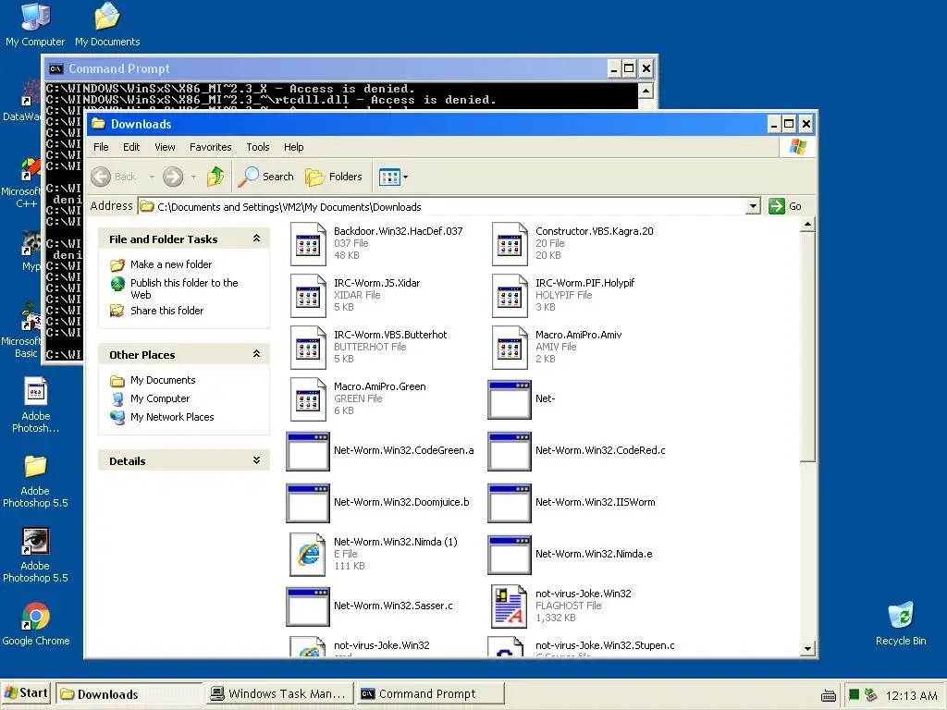The width and height of the screenshot is (947, 710).
Task: Open the File menu
Action: 101,147
